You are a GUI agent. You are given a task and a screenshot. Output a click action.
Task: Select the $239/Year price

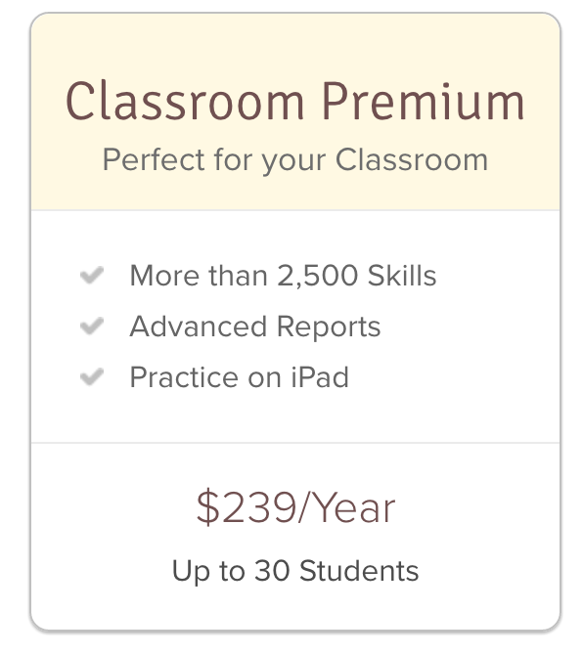(295, 508)
